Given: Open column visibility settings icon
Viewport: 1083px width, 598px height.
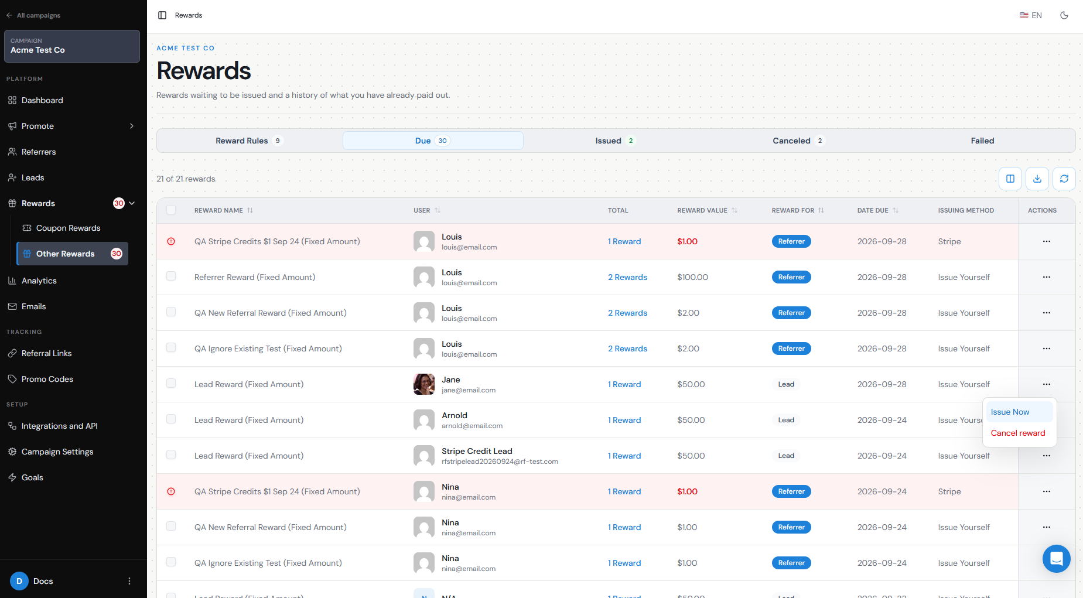Looking at the screenshot, I should coord(1010,179).
